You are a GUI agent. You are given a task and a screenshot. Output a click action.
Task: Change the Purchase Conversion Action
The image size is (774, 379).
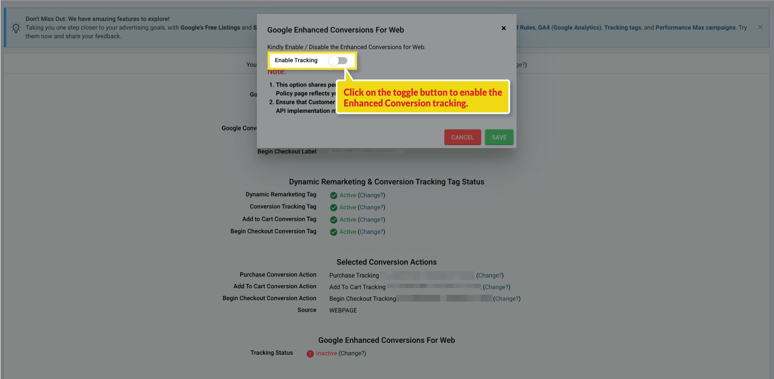tap(490, 275)
